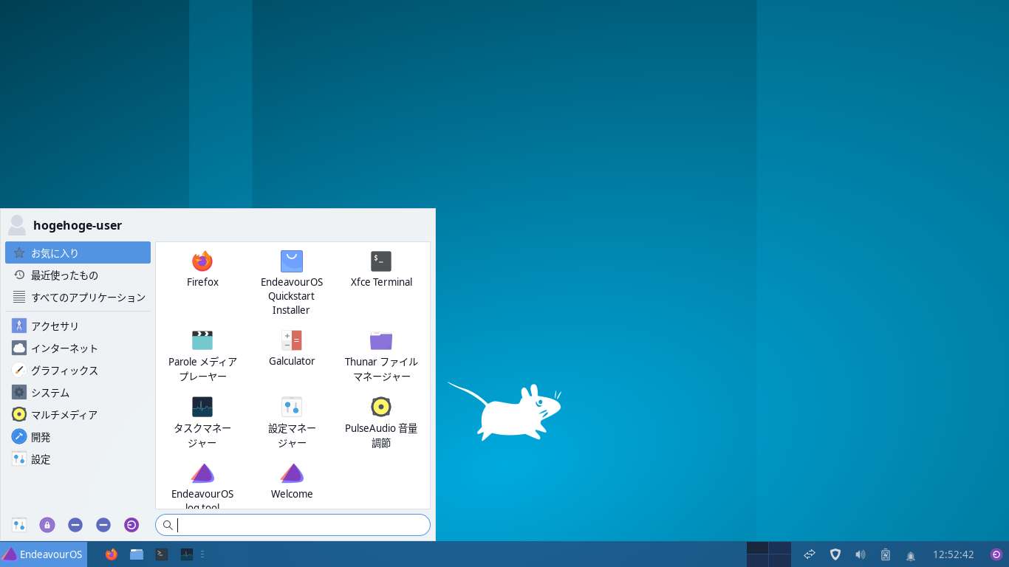Click the logout icon at the panel's right end
The width and height of the screenshot is (1009, 567).
point(996,554)
